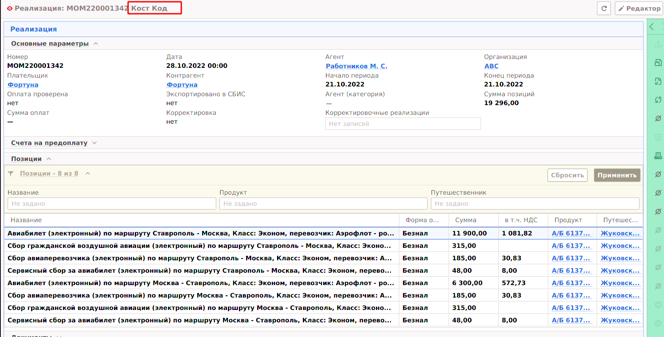Click the document reload icon in sidebar

658,81
